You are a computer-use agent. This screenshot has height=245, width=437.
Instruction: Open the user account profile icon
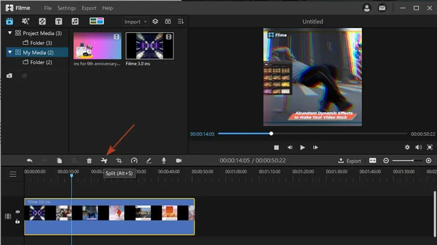point(366,8)
